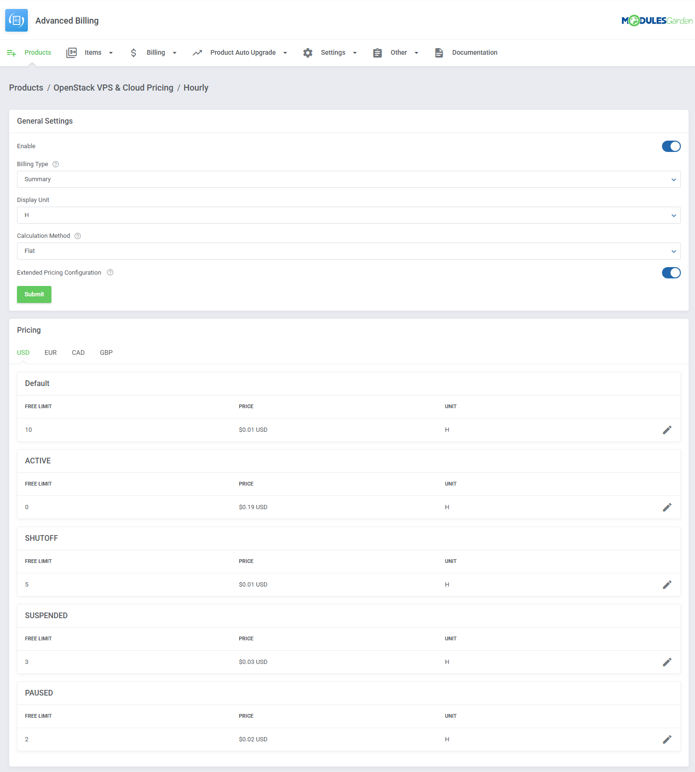The width and height of the screenshot is (695, 772).
Task: Click the PAUSED section heading
Action: [x=39, y=693]
